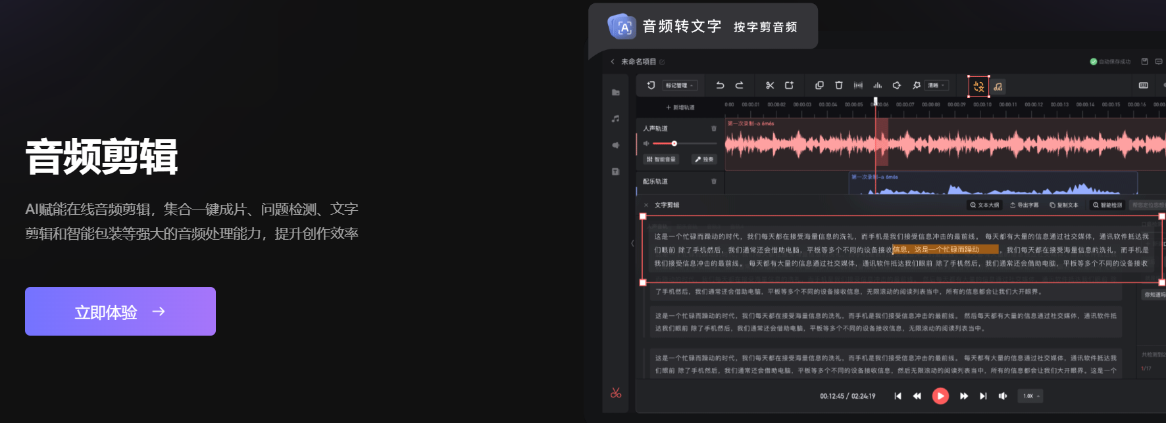Mute the 人声轨道 speaker icon
This screenshot has width=1166, height=423.
click(646, 143)
